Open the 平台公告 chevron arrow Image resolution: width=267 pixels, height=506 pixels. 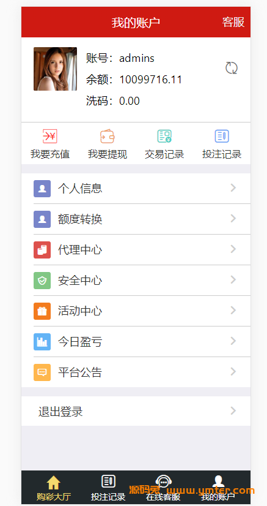tap(233, 372)
